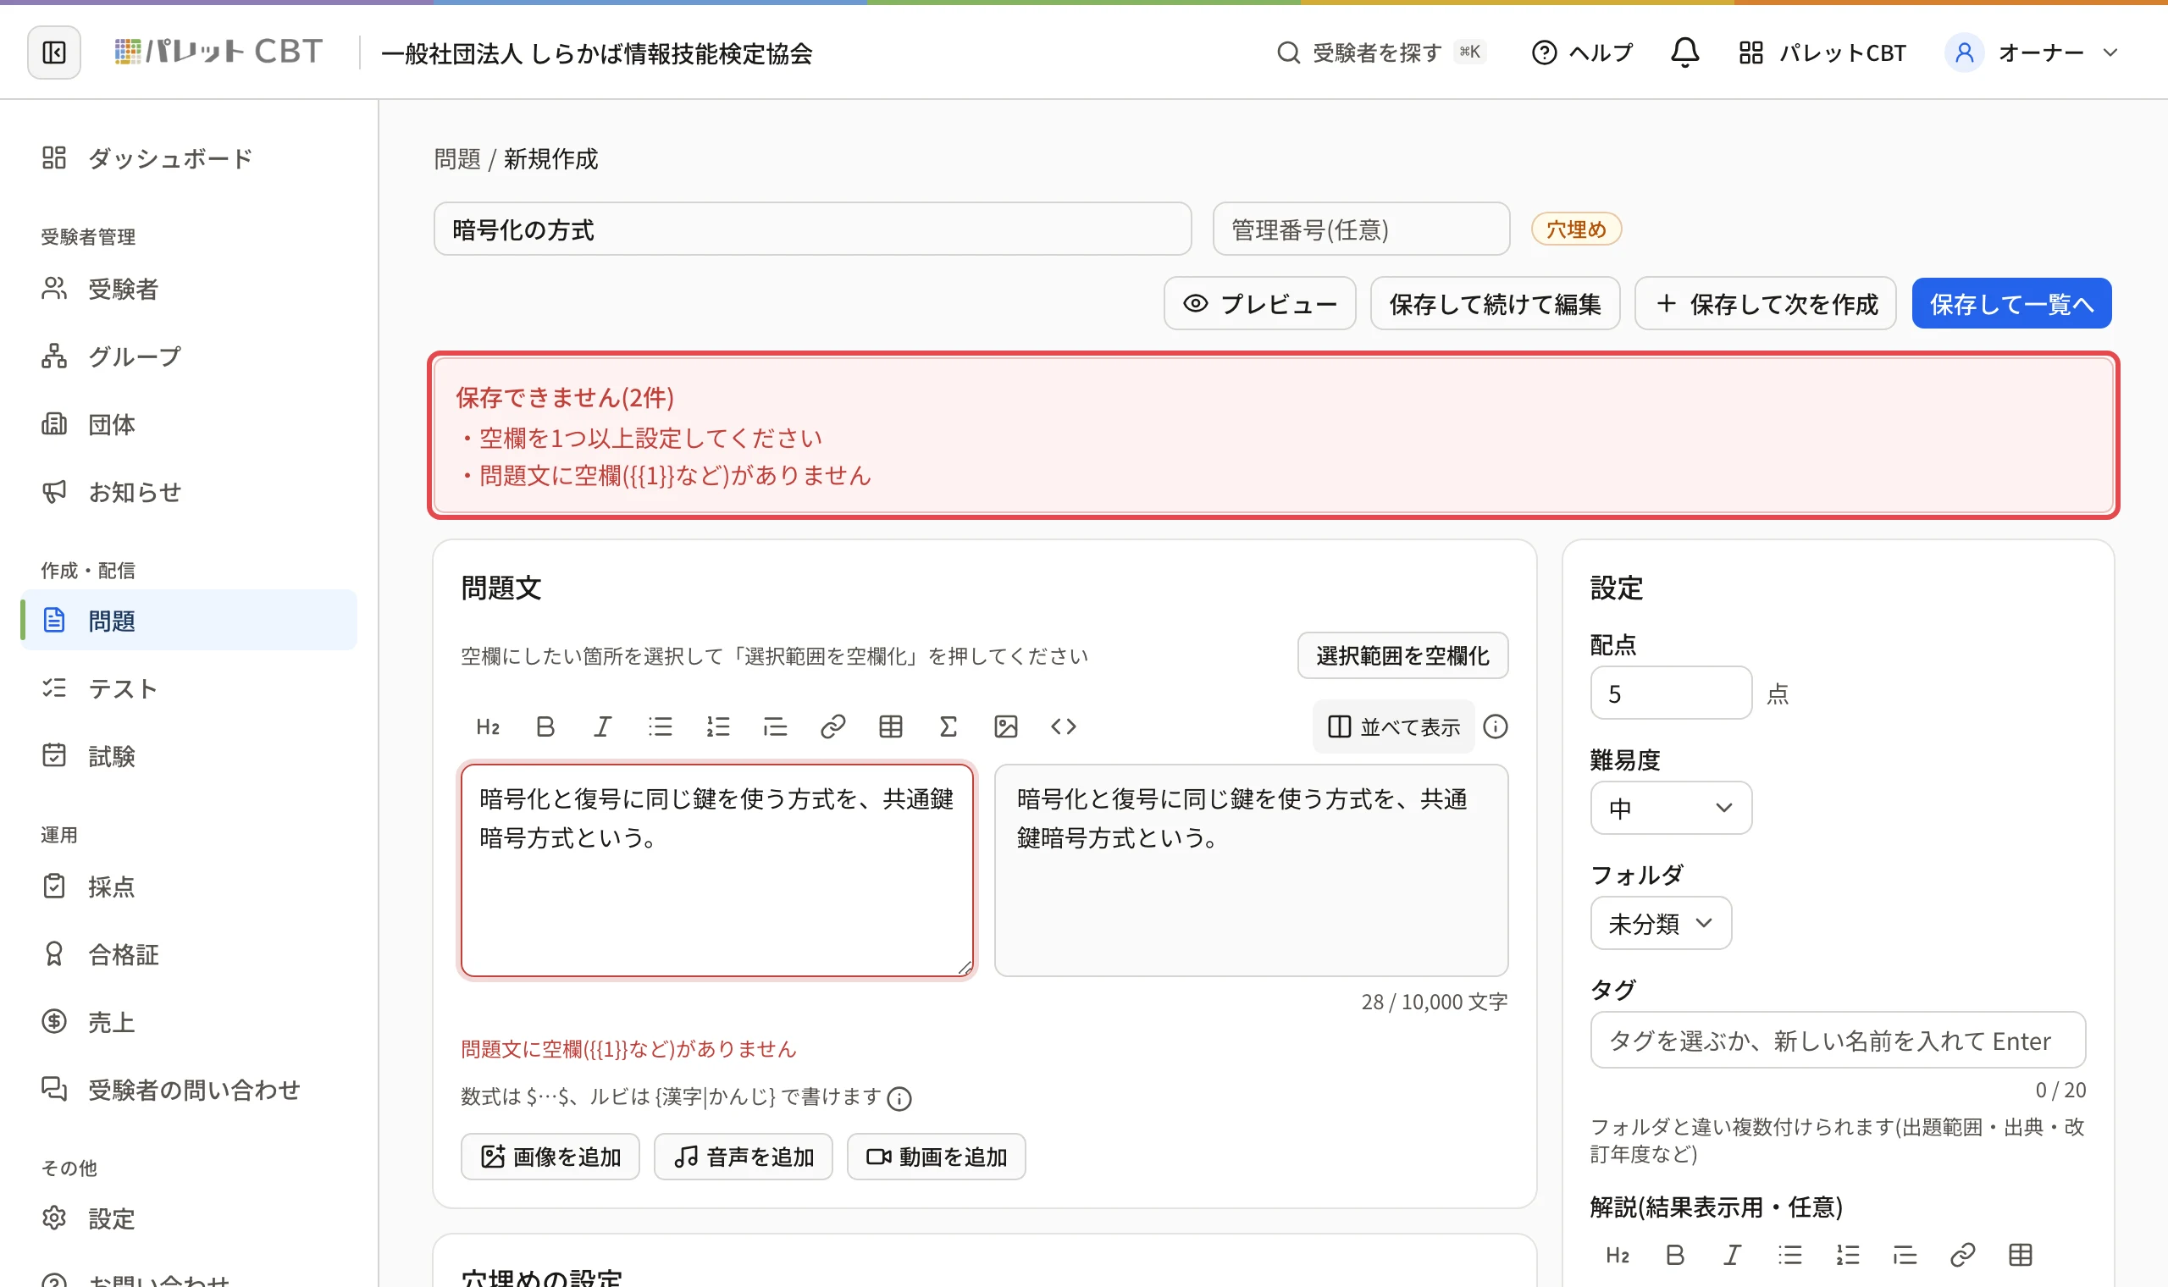Open the パレットCBT app switcher
The width and height of the screenshot is (2168, 1287).
click(x=1822, y=52)
